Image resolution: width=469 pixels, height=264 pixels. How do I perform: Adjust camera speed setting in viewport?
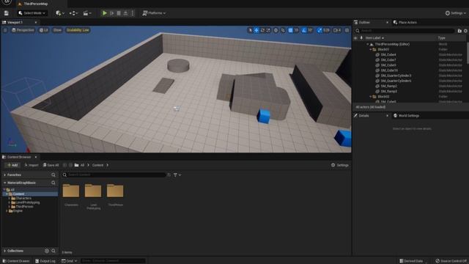click(337, 30)
